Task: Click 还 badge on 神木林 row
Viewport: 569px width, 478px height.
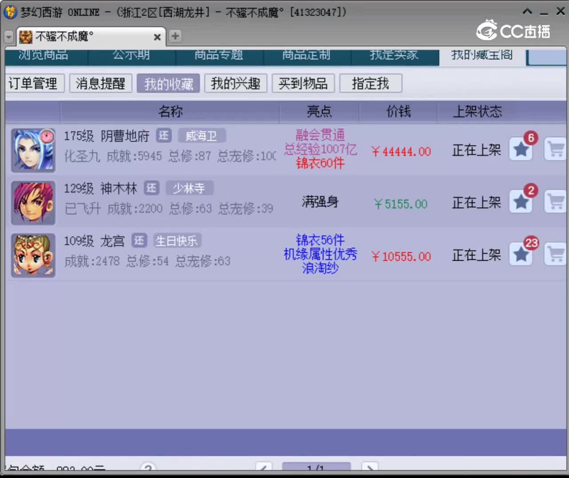Action: coord(152,188)
